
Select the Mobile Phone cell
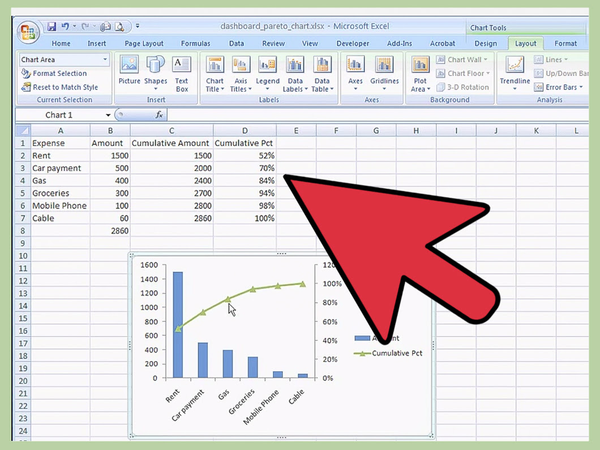coord(61,206)
